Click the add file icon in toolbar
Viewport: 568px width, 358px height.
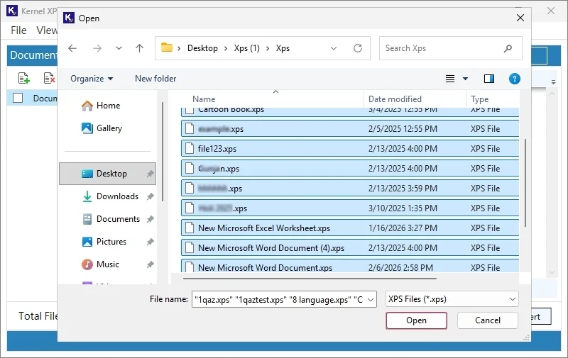pos(23,78)
